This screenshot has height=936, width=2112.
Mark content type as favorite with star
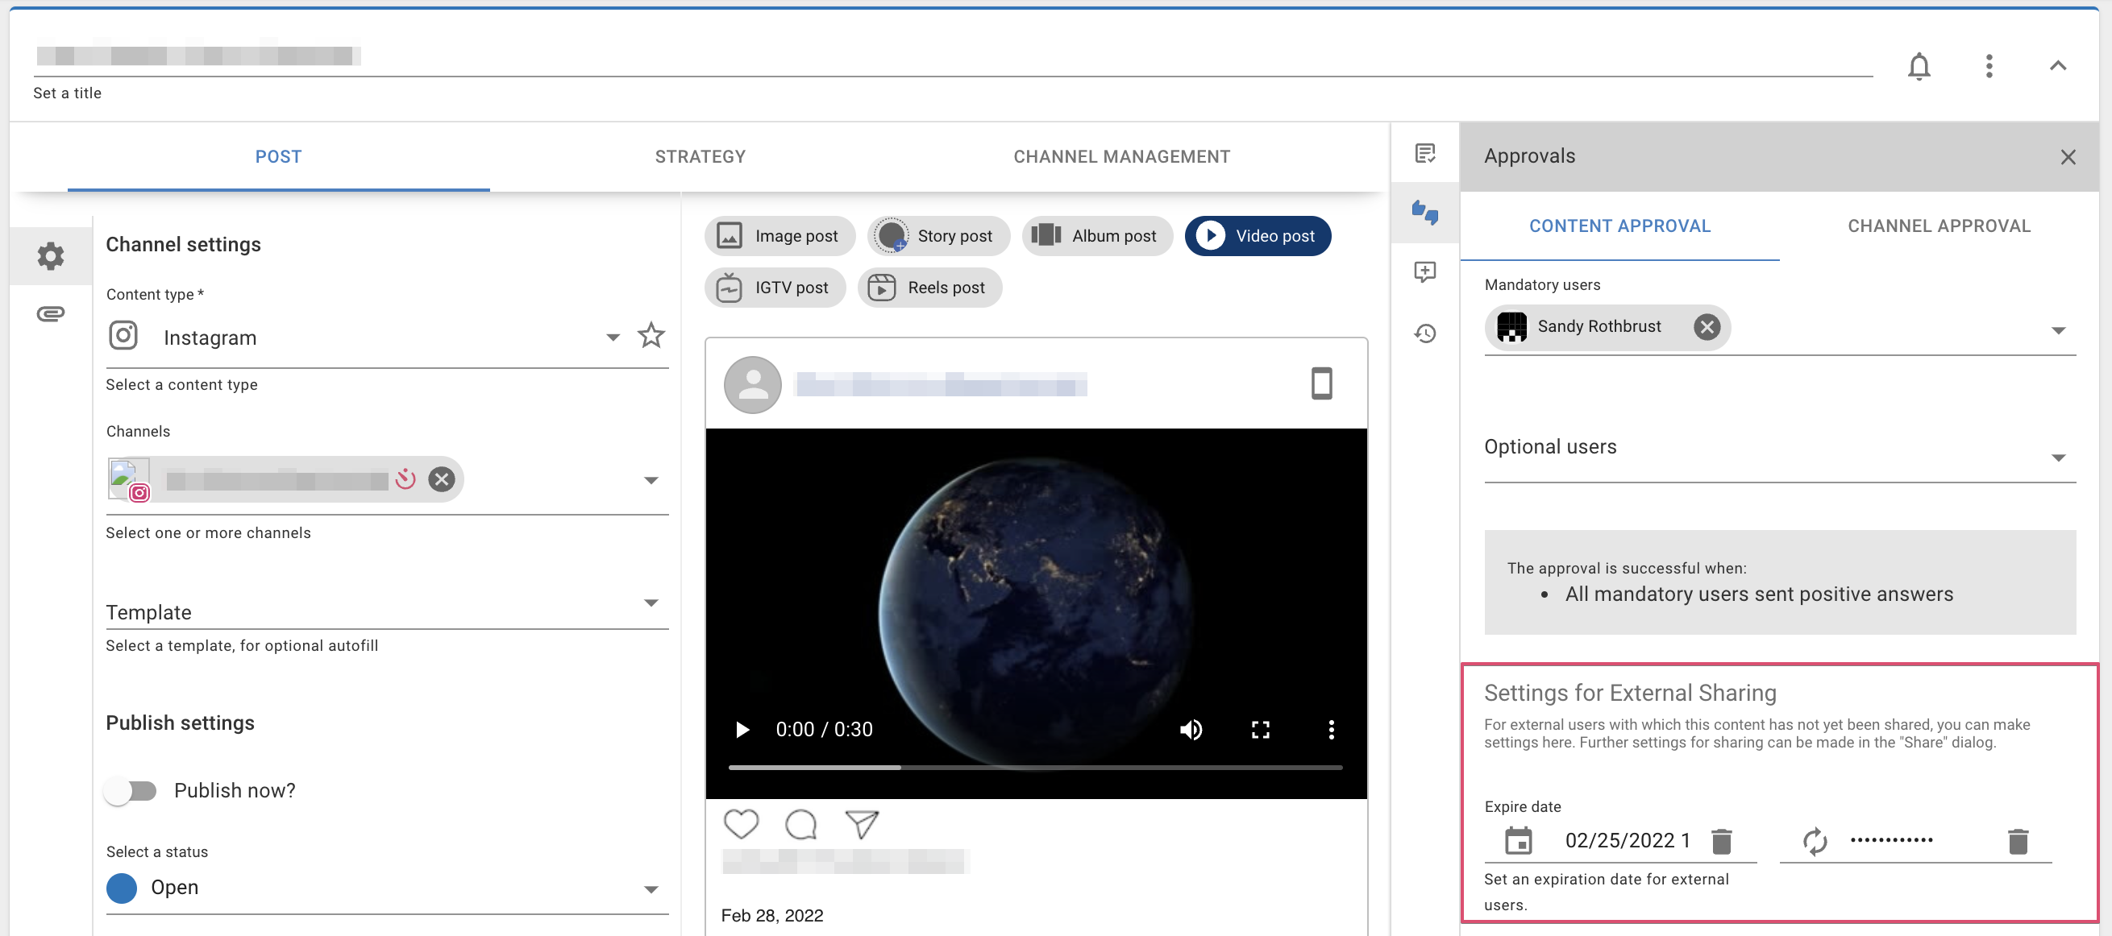[x=651, y=335]
